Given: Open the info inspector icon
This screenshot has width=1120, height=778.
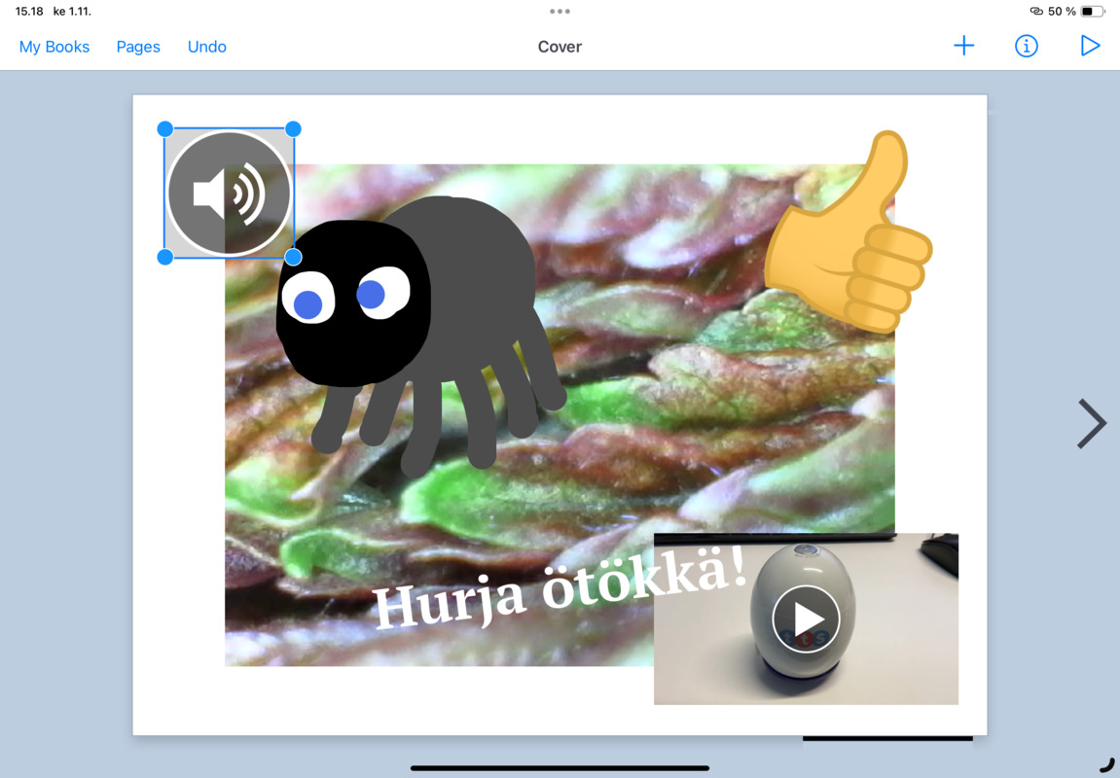Looking at the screenshot, I should click(1026, 46).
